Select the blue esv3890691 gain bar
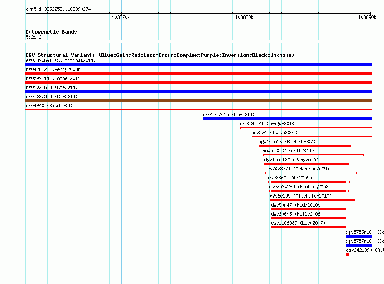 click(198, 65)
